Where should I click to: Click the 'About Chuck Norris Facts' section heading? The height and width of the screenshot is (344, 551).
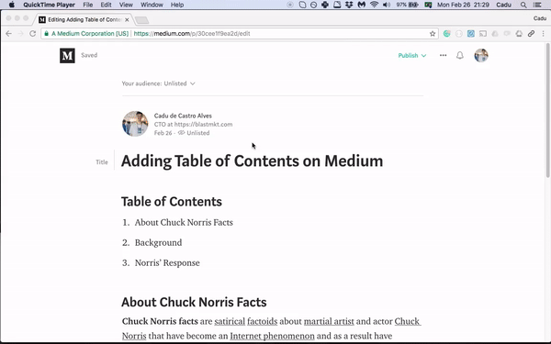click(194, 302)
